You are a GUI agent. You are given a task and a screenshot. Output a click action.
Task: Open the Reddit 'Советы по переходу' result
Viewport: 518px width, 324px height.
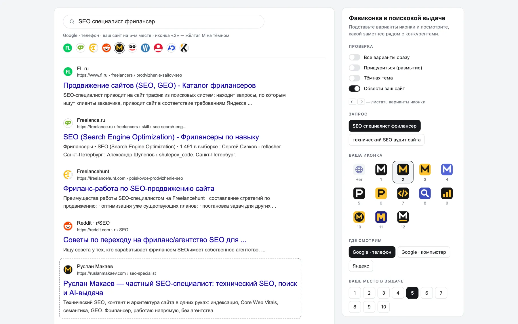tap(155, 240)
